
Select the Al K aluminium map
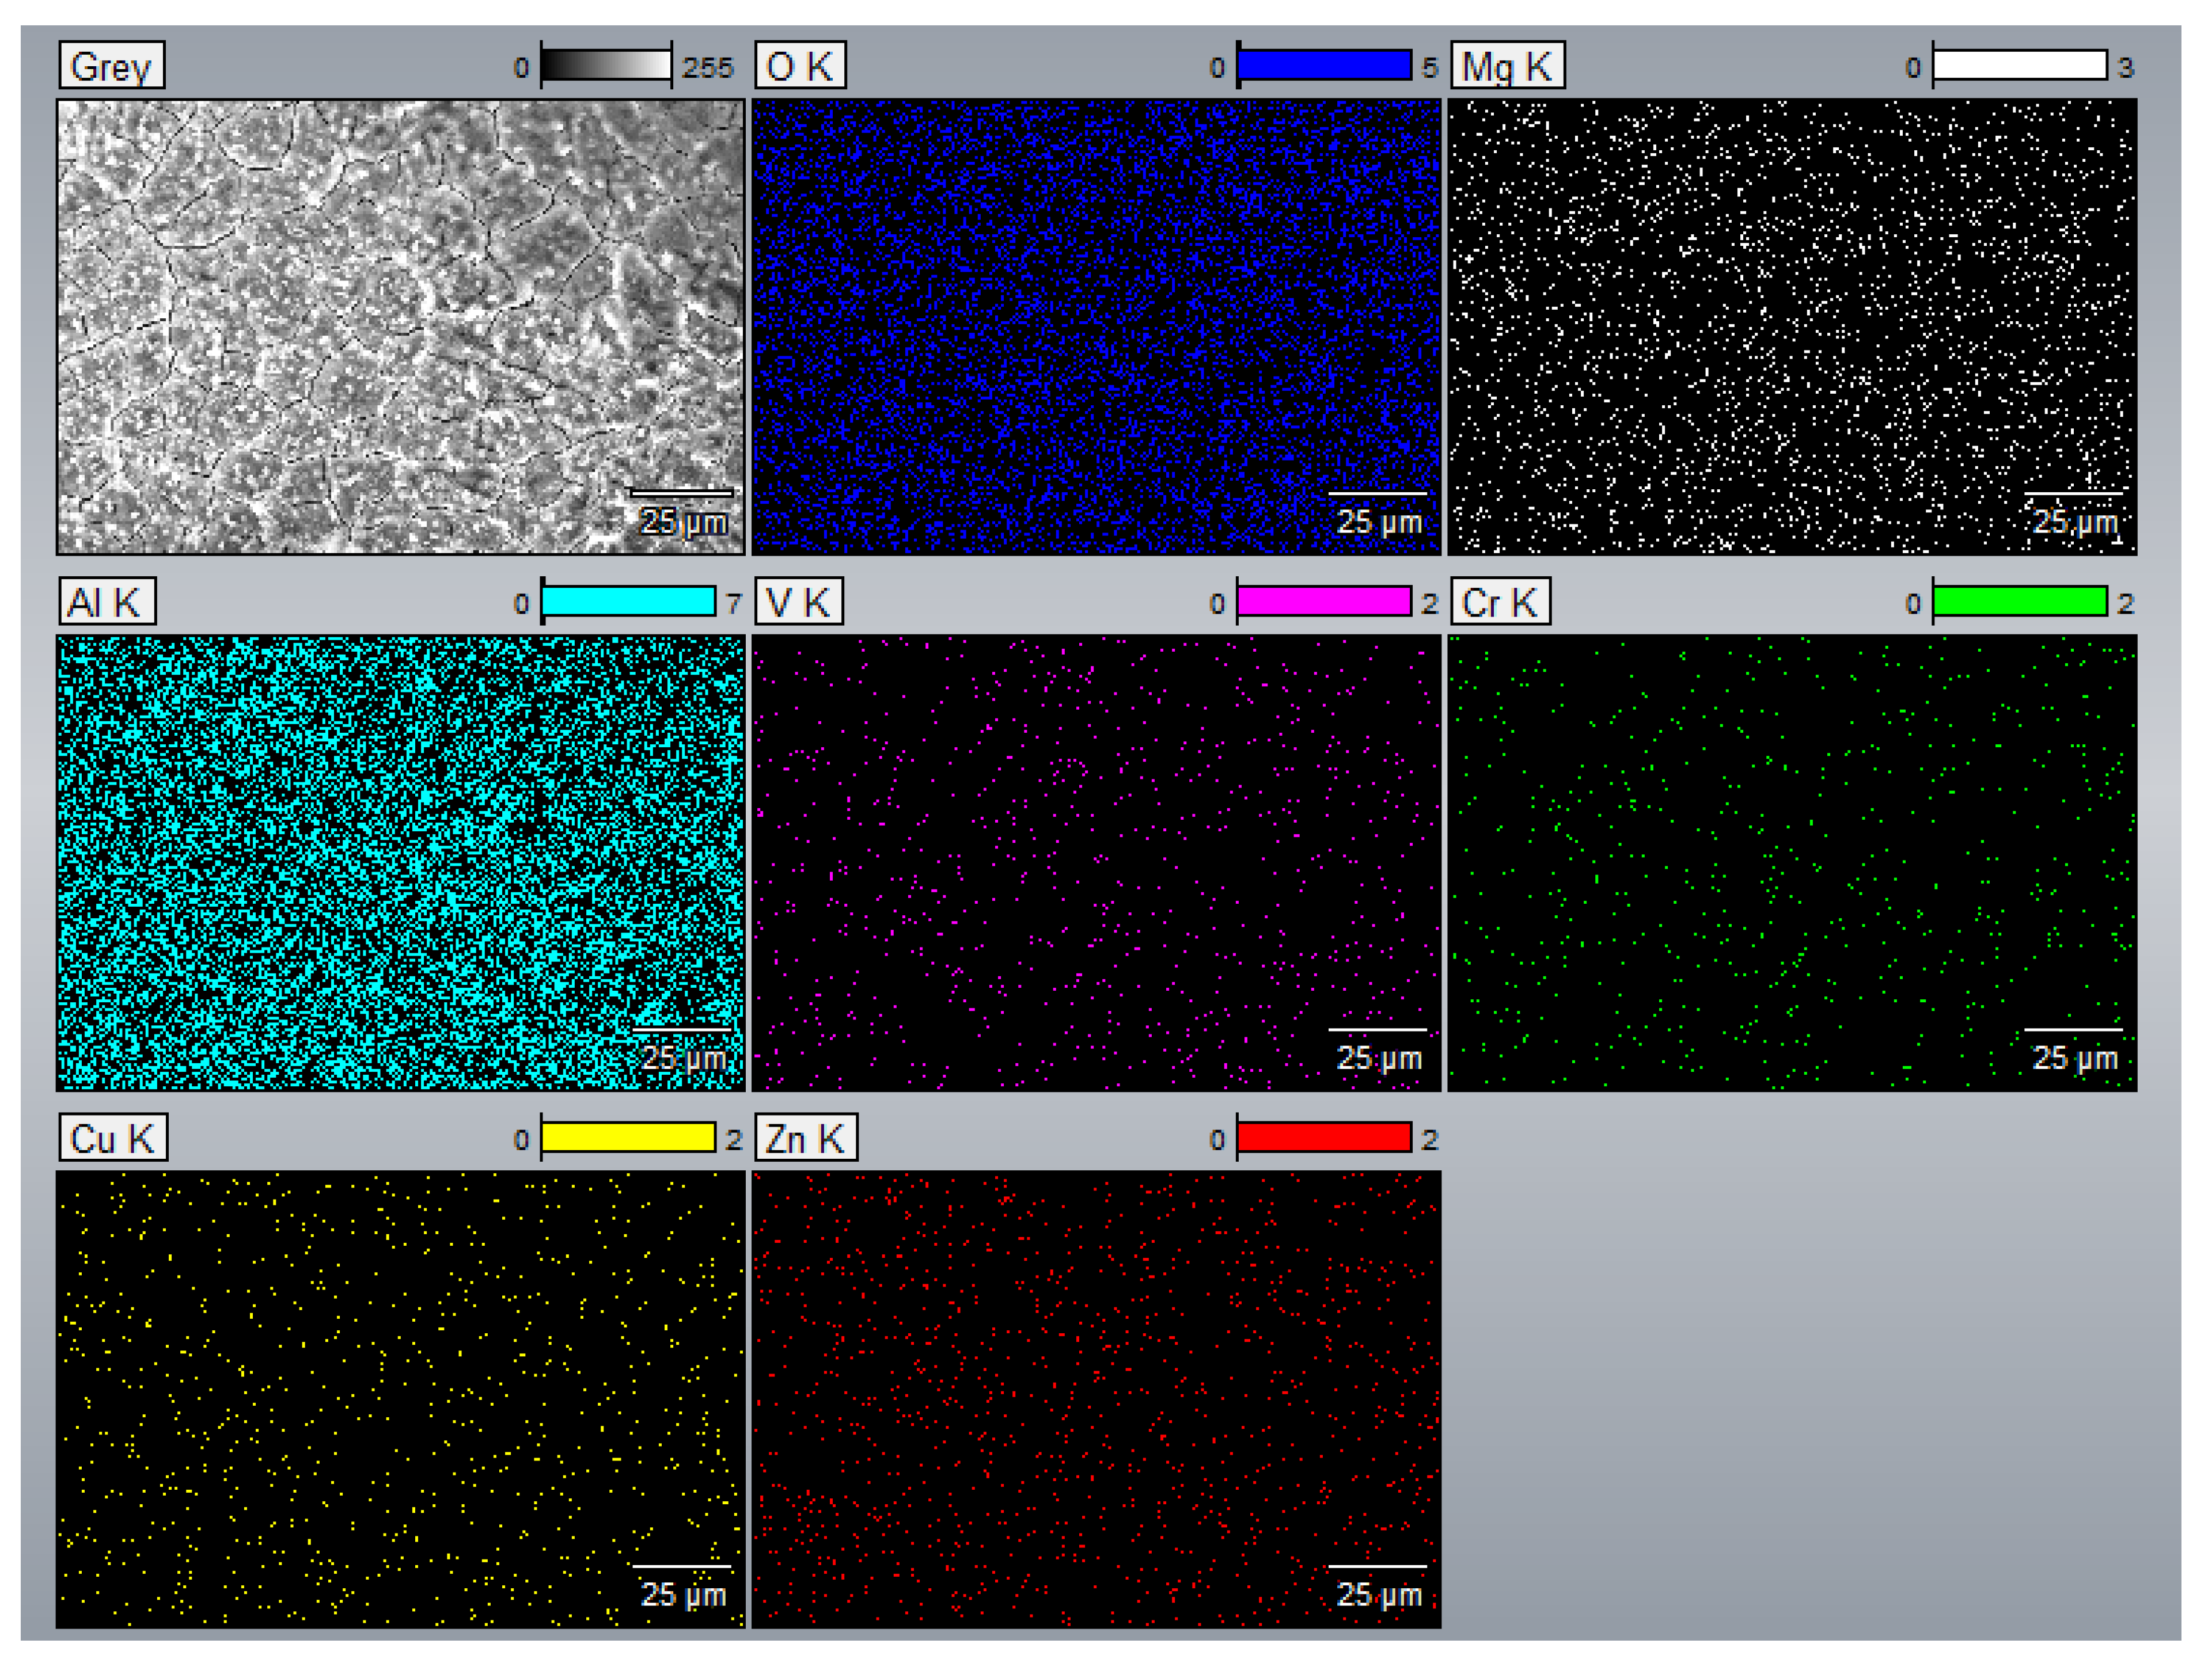pos(400,862)
